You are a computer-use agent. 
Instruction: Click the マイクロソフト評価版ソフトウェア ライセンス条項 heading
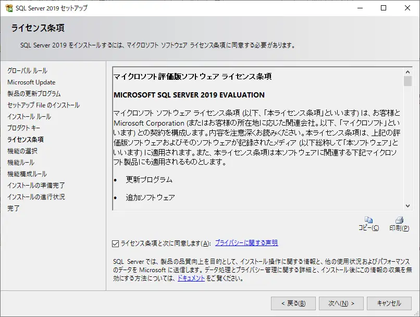[192, 77]
